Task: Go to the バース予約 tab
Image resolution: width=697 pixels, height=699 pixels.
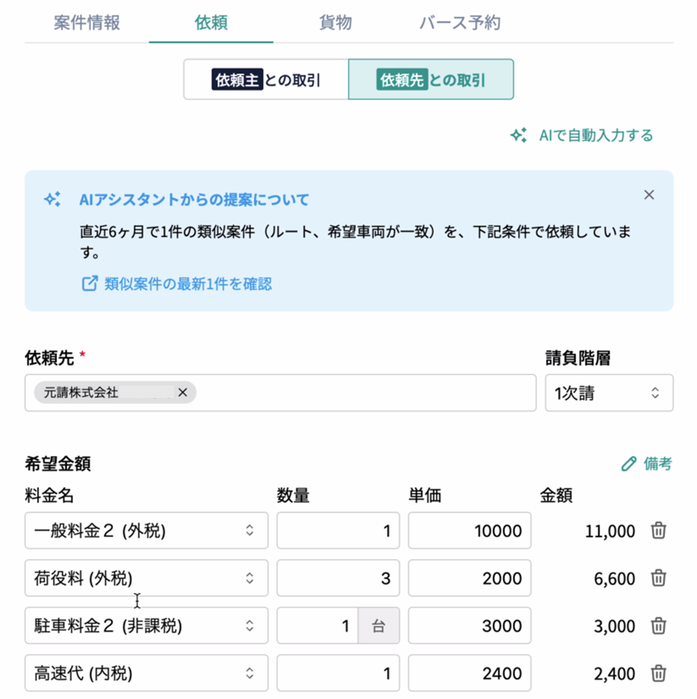Action: point(460,23)
